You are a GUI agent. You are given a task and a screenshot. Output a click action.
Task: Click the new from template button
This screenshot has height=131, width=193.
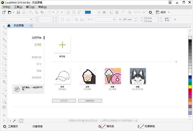tap(90, 101)
